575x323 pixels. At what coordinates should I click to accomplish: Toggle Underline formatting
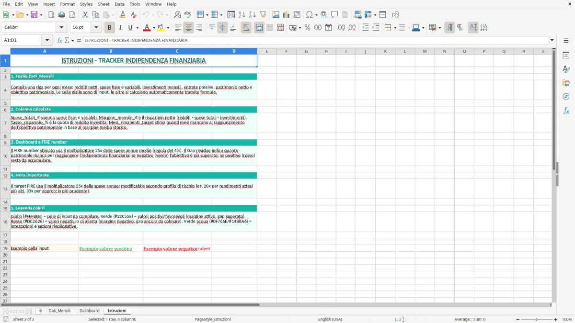[130, 28]
